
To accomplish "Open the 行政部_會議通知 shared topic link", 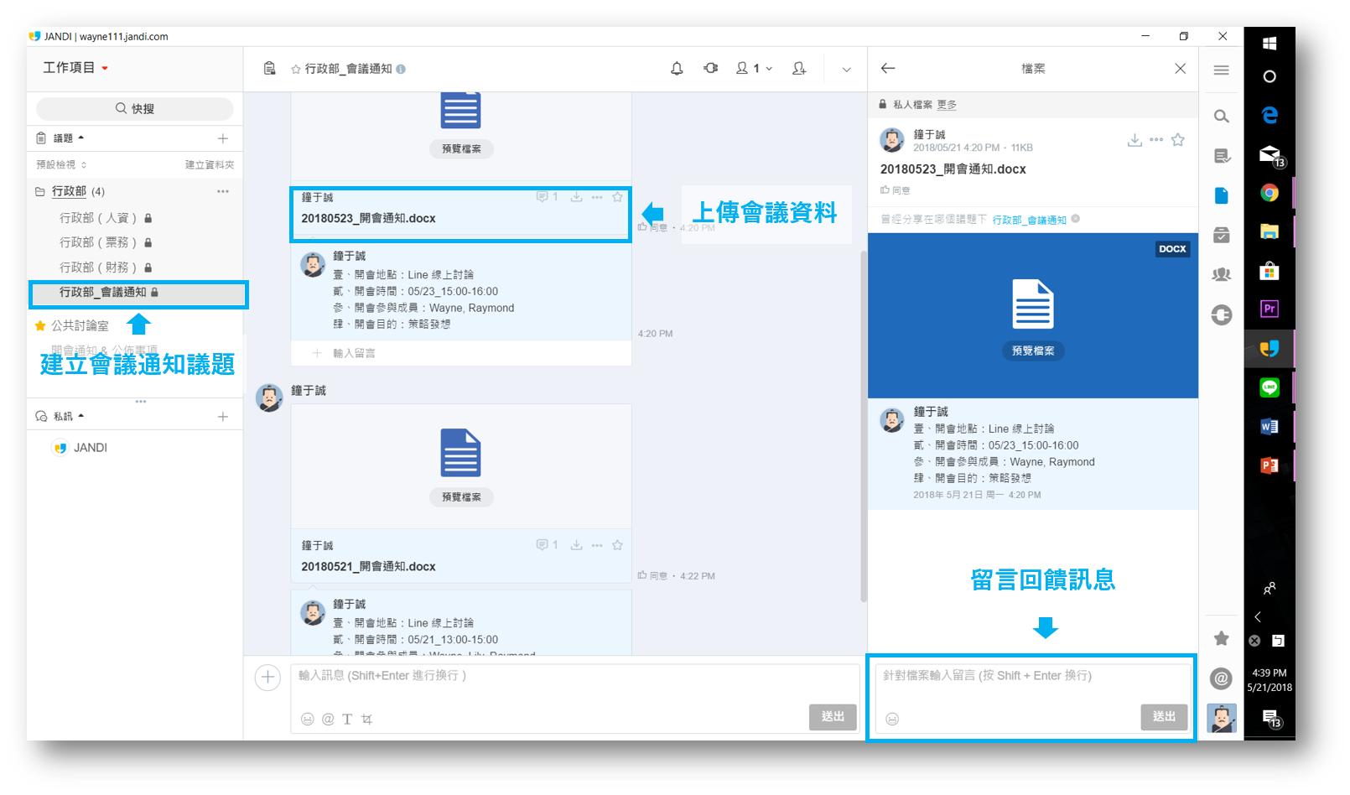I will pyautogui.click(x=1030, y=220).
